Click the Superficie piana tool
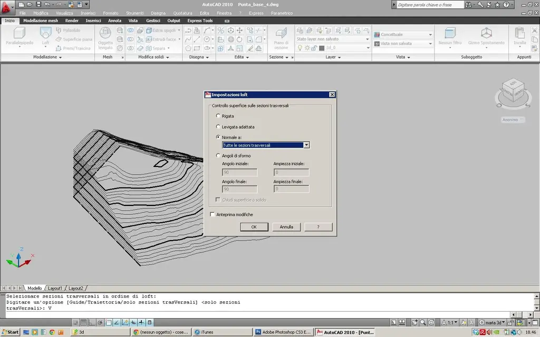 point(74,39)
